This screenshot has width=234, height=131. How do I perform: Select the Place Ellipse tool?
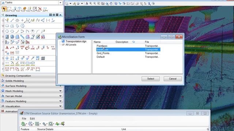pos(12,31)
